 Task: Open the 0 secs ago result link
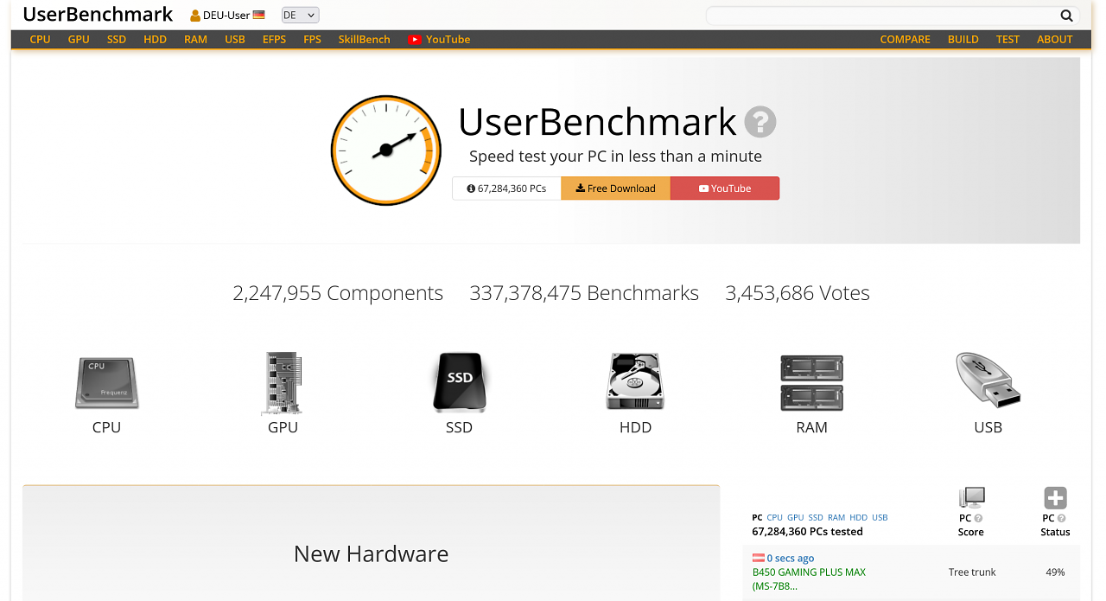791,559
